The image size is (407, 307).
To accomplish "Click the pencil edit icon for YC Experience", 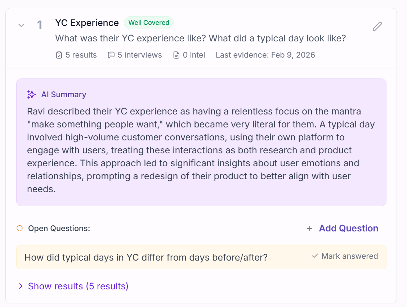I will (x=377, y=26).
